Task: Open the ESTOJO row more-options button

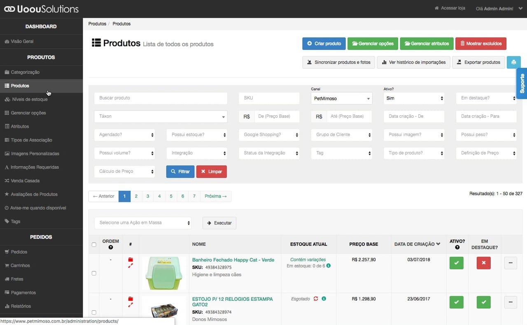Action: click(511, 302)
